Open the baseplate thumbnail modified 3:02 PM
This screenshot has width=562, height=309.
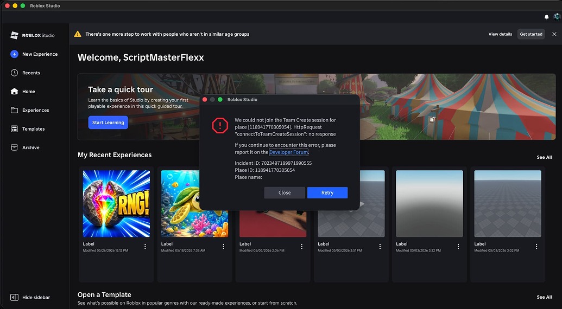508,203
